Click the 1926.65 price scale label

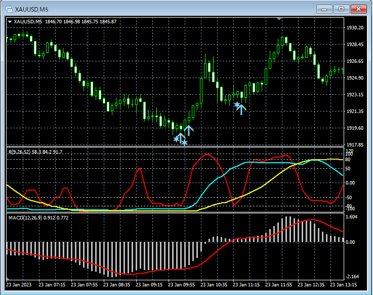(355, 61)
